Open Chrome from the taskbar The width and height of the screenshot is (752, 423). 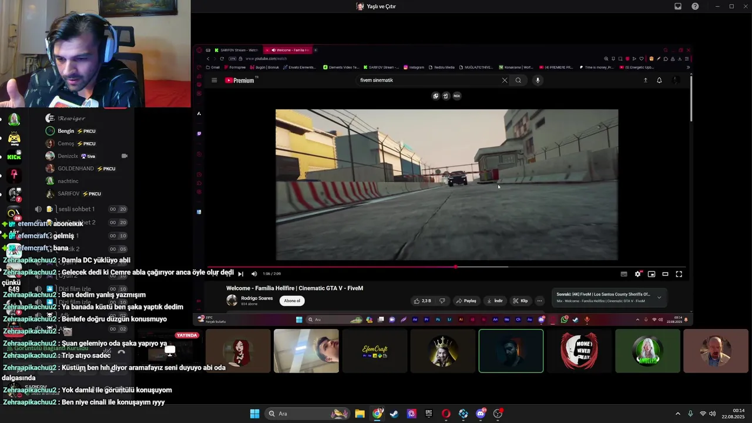click(x=377, y=414)
